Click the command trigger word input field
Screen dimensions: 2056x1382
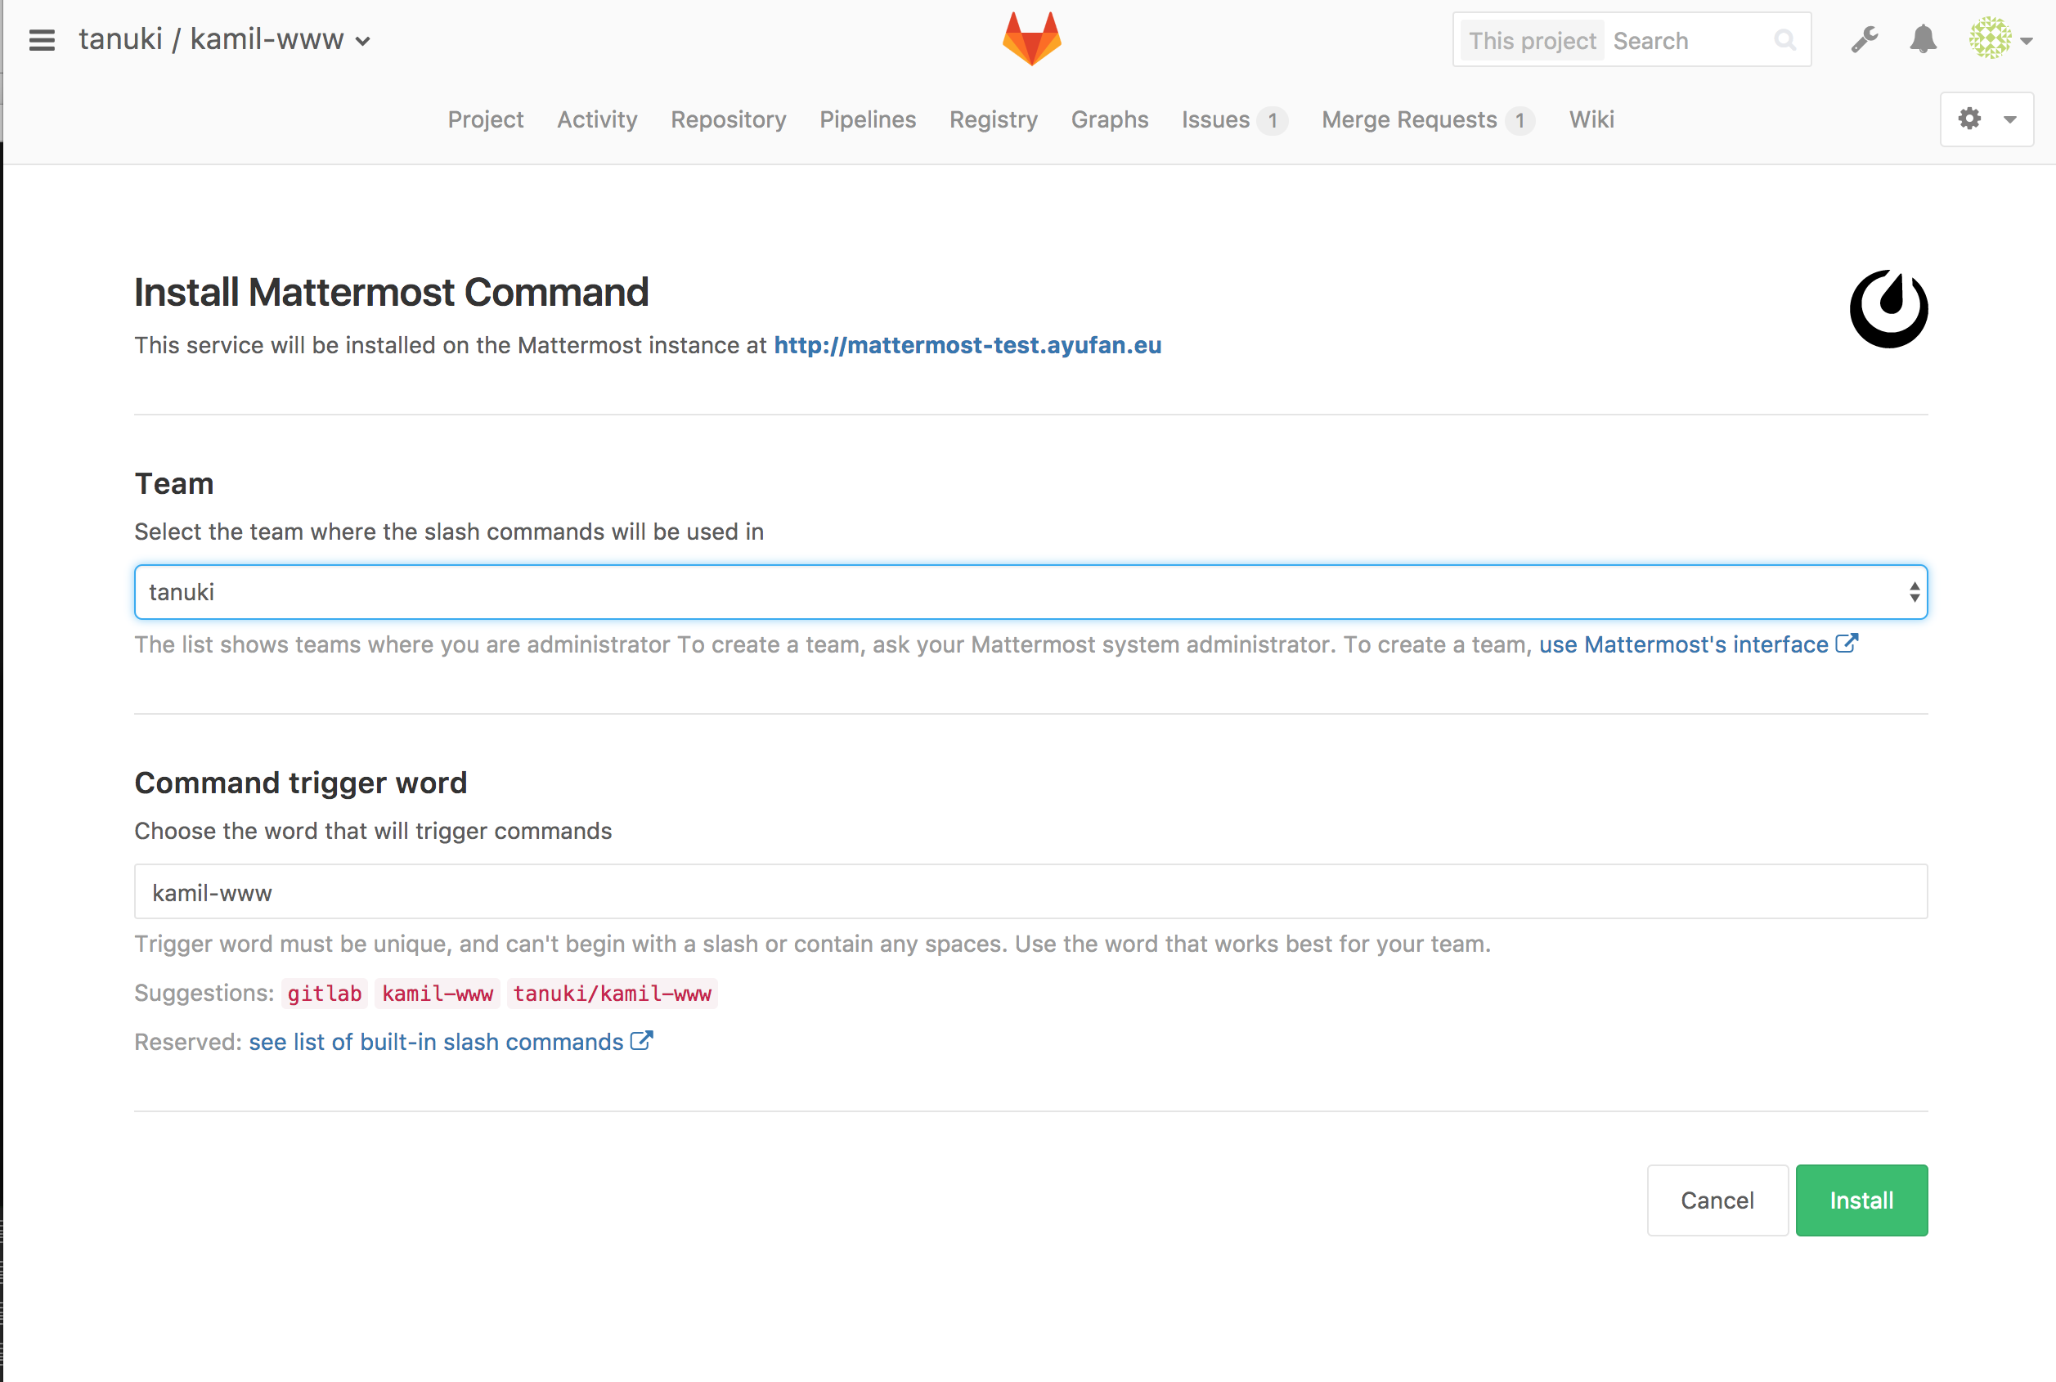(x=1030, y=891)
